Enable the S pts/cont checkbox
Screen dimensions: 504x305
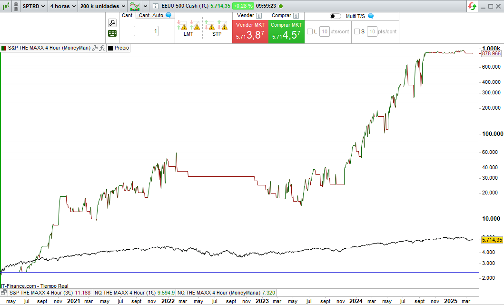(x=357, y=32)
